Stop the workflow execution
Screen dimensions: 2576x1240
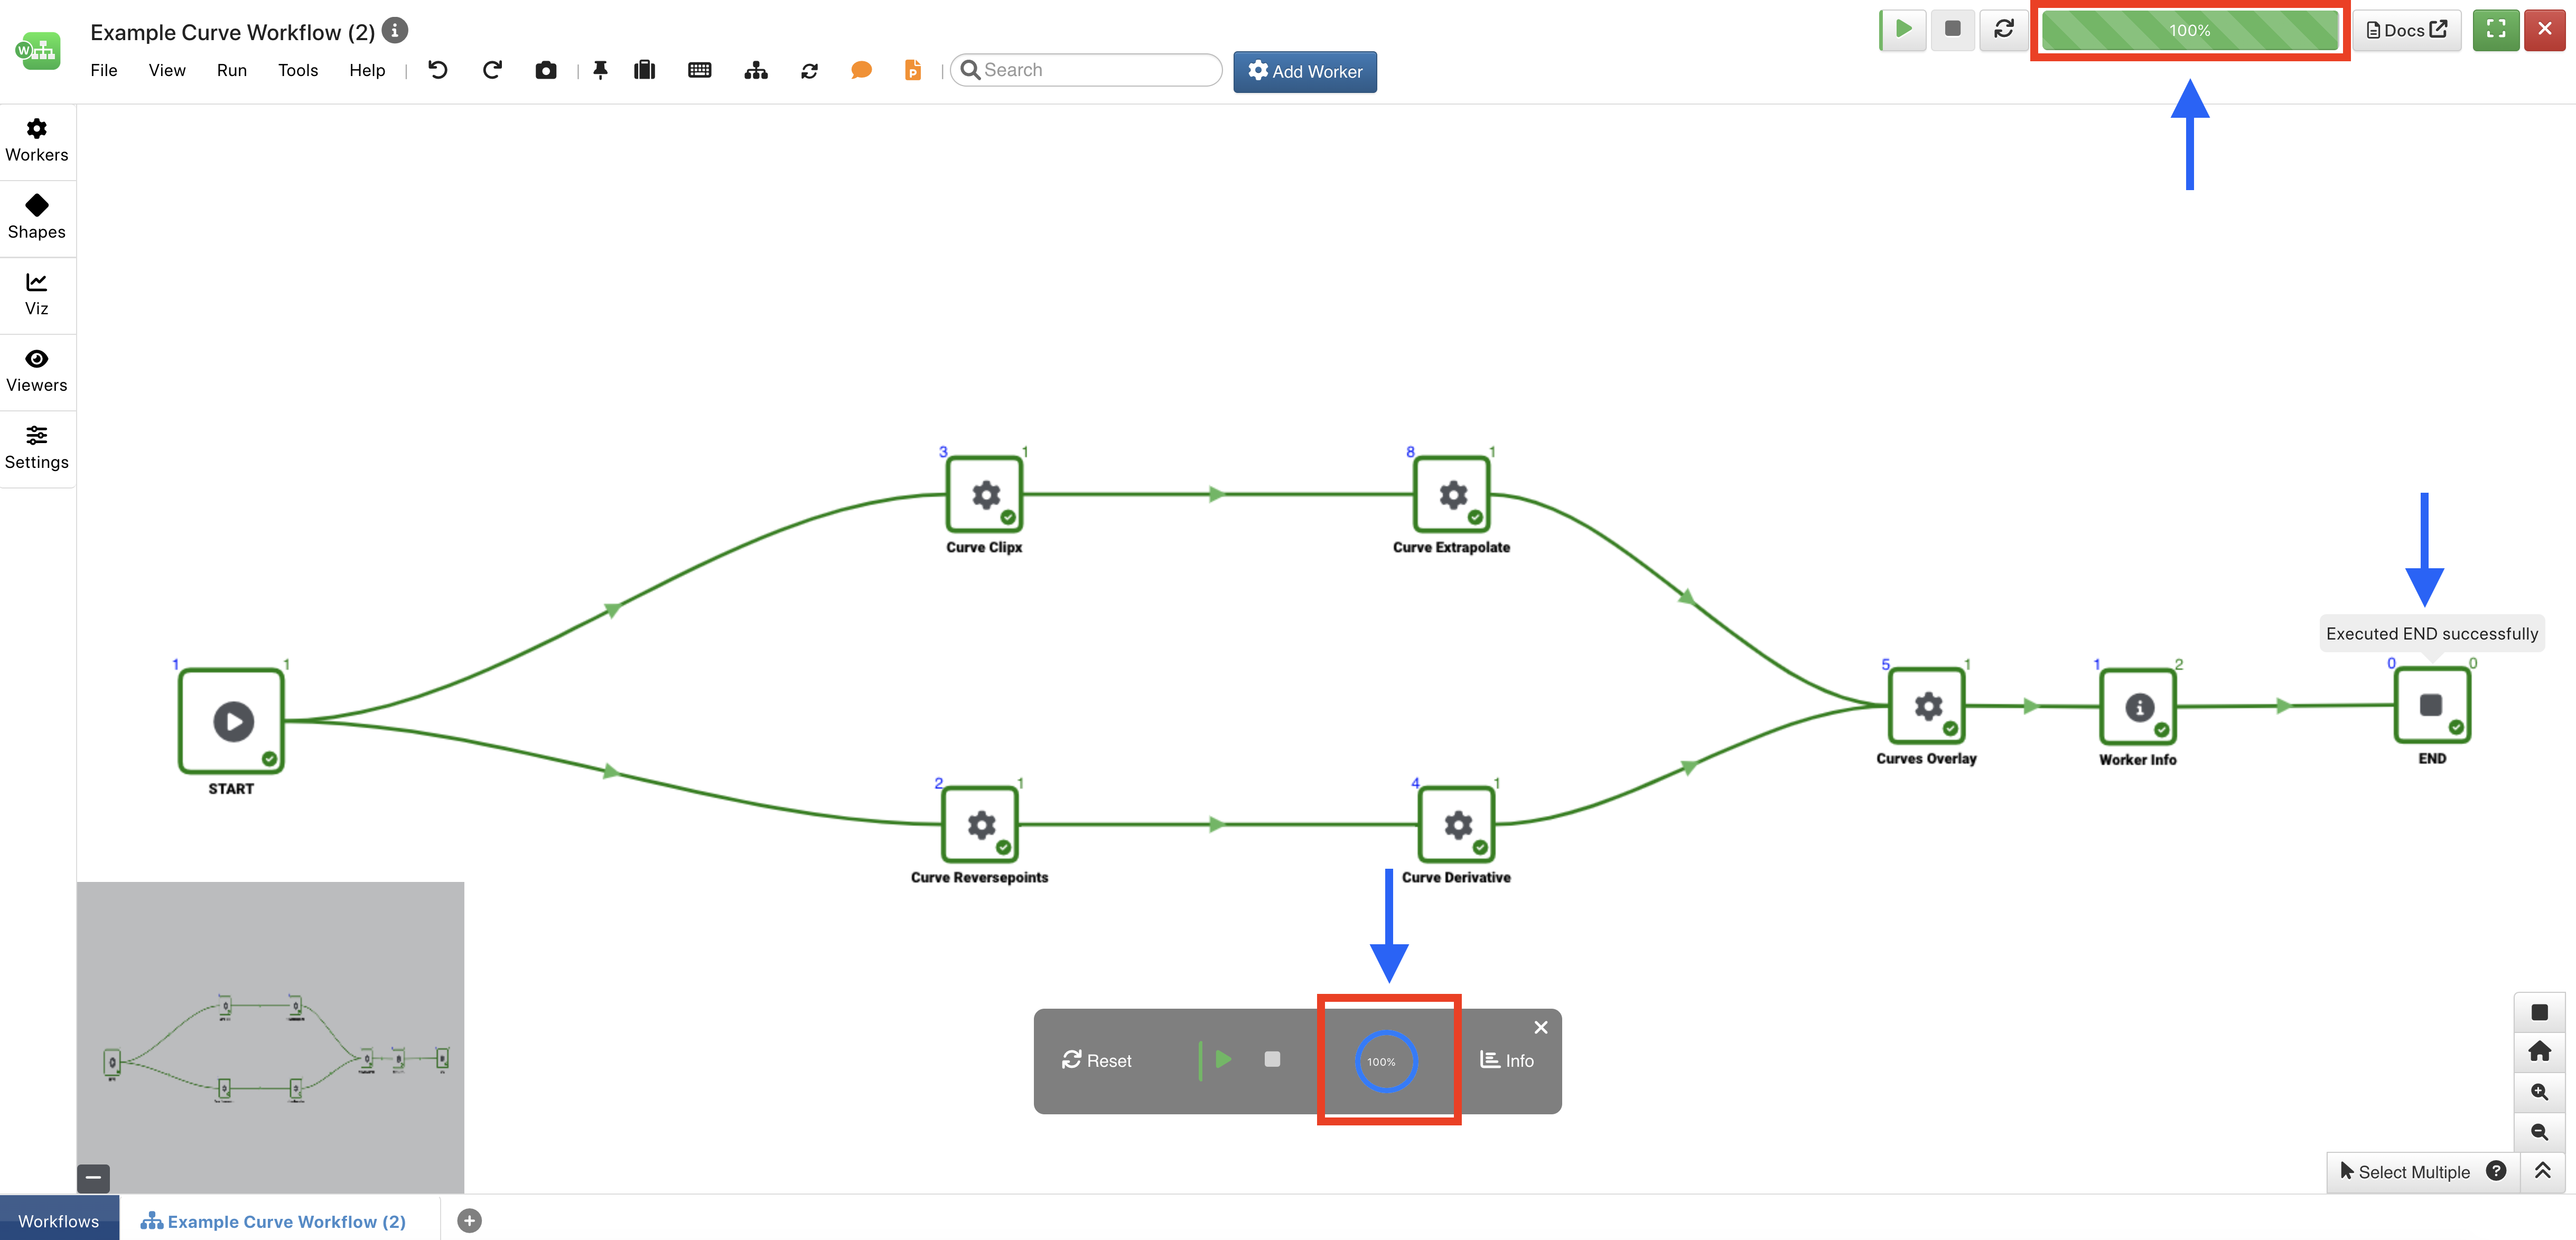pos(1953,29)
